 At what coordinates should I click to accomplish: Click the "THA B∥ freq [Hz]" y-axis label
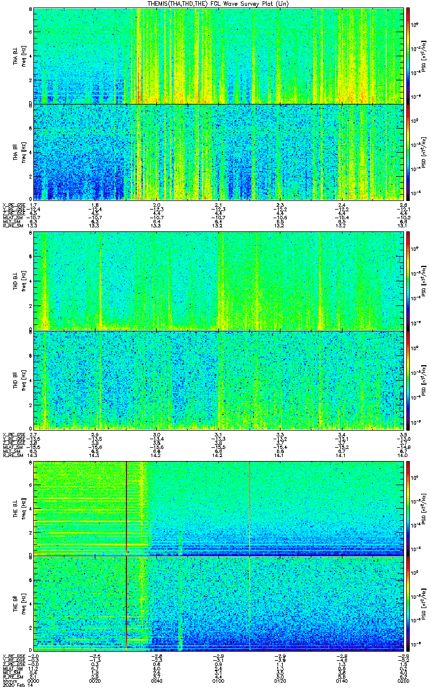(20, 152)
